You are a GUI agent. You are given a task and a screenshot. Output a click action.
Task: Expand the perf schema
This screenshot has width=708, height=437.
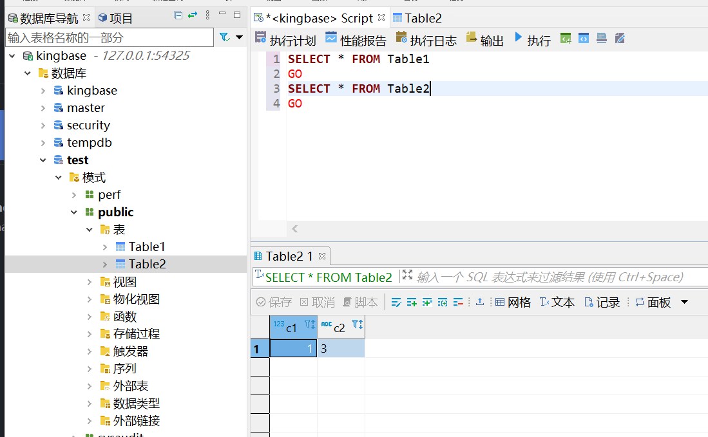click(74, 195)
